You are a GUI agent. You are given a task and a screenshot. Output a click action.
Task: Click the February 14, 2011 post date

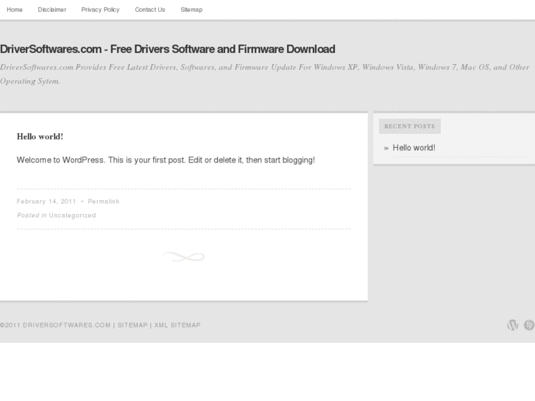point(46,202)
